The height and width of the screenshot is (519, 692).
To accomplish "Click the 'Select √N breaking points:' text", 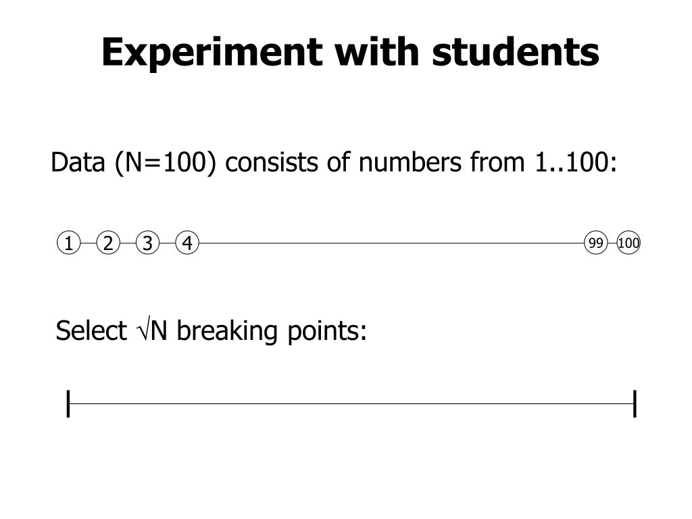I will [211, 331].
